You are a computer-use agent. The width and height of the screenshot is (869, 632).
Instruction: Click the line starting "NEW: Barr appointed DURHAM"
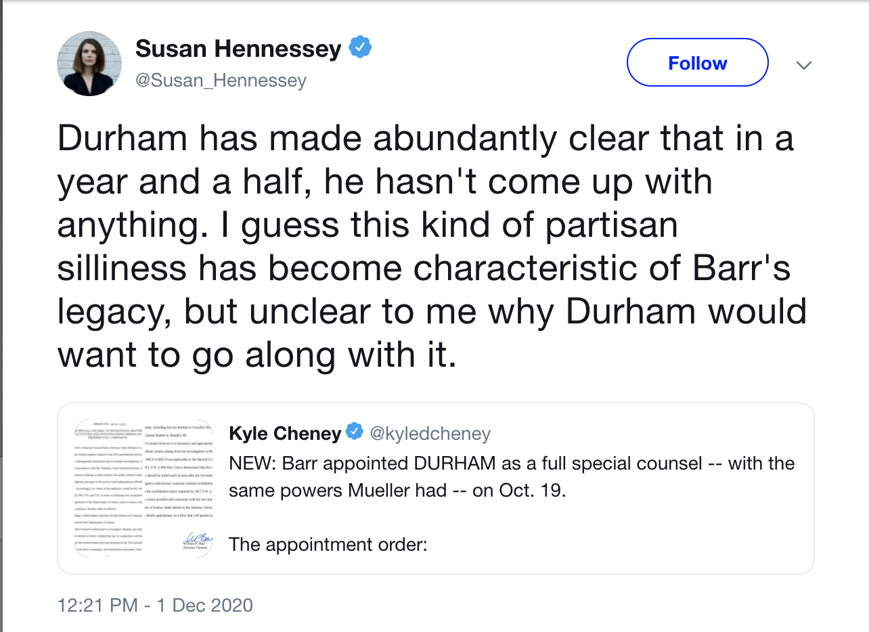click(511, 464)
